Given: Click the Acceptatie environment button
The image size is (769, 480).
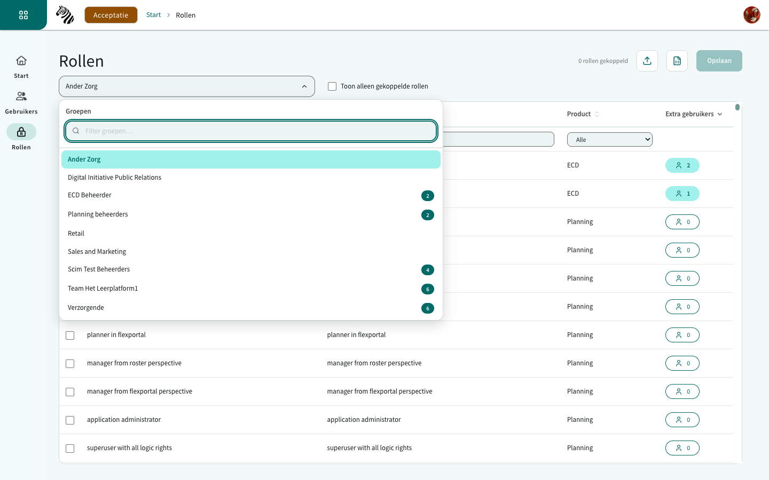Looking at the screenshot, I should coord(111,15).
